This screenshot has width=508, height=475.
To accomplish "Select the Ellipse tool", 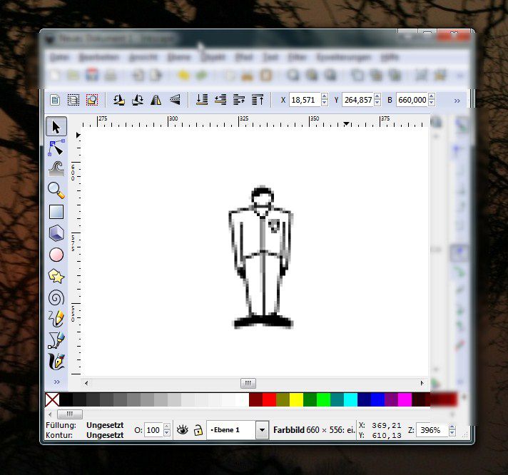I will click(56, 255).
